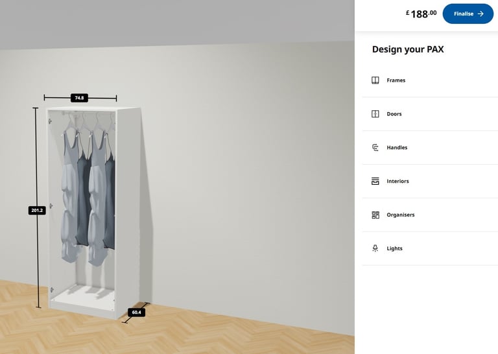
Task: Open the Frames menu item
Action: click(430, 80)
